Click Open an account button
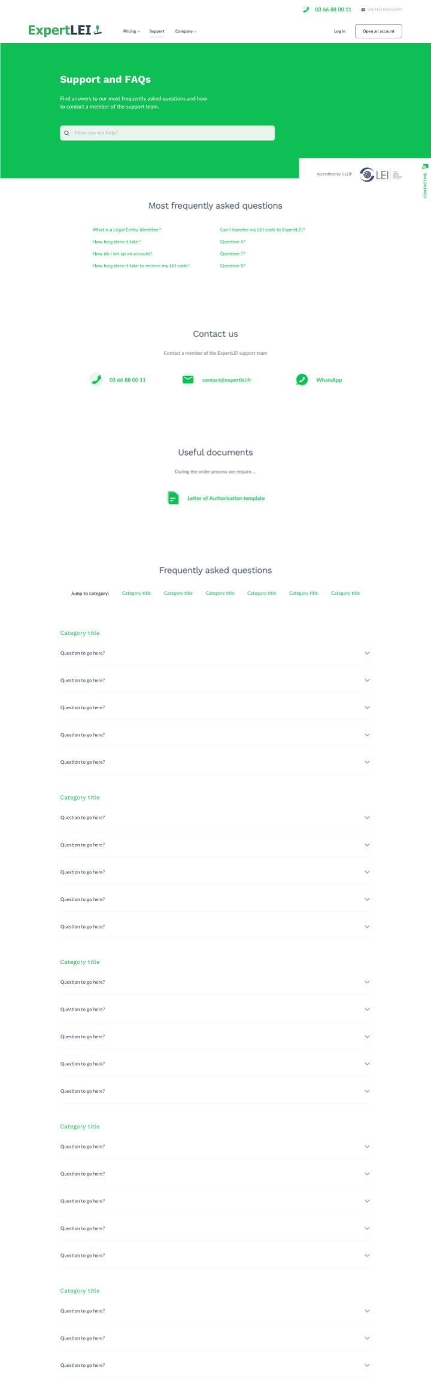 click(x=378, y=31)
